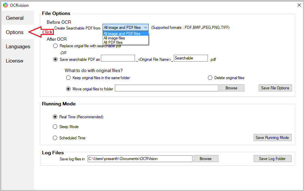Viewport: 304px width, 191px height.
Task: Click Save Running Mode button
Action: 272,138
